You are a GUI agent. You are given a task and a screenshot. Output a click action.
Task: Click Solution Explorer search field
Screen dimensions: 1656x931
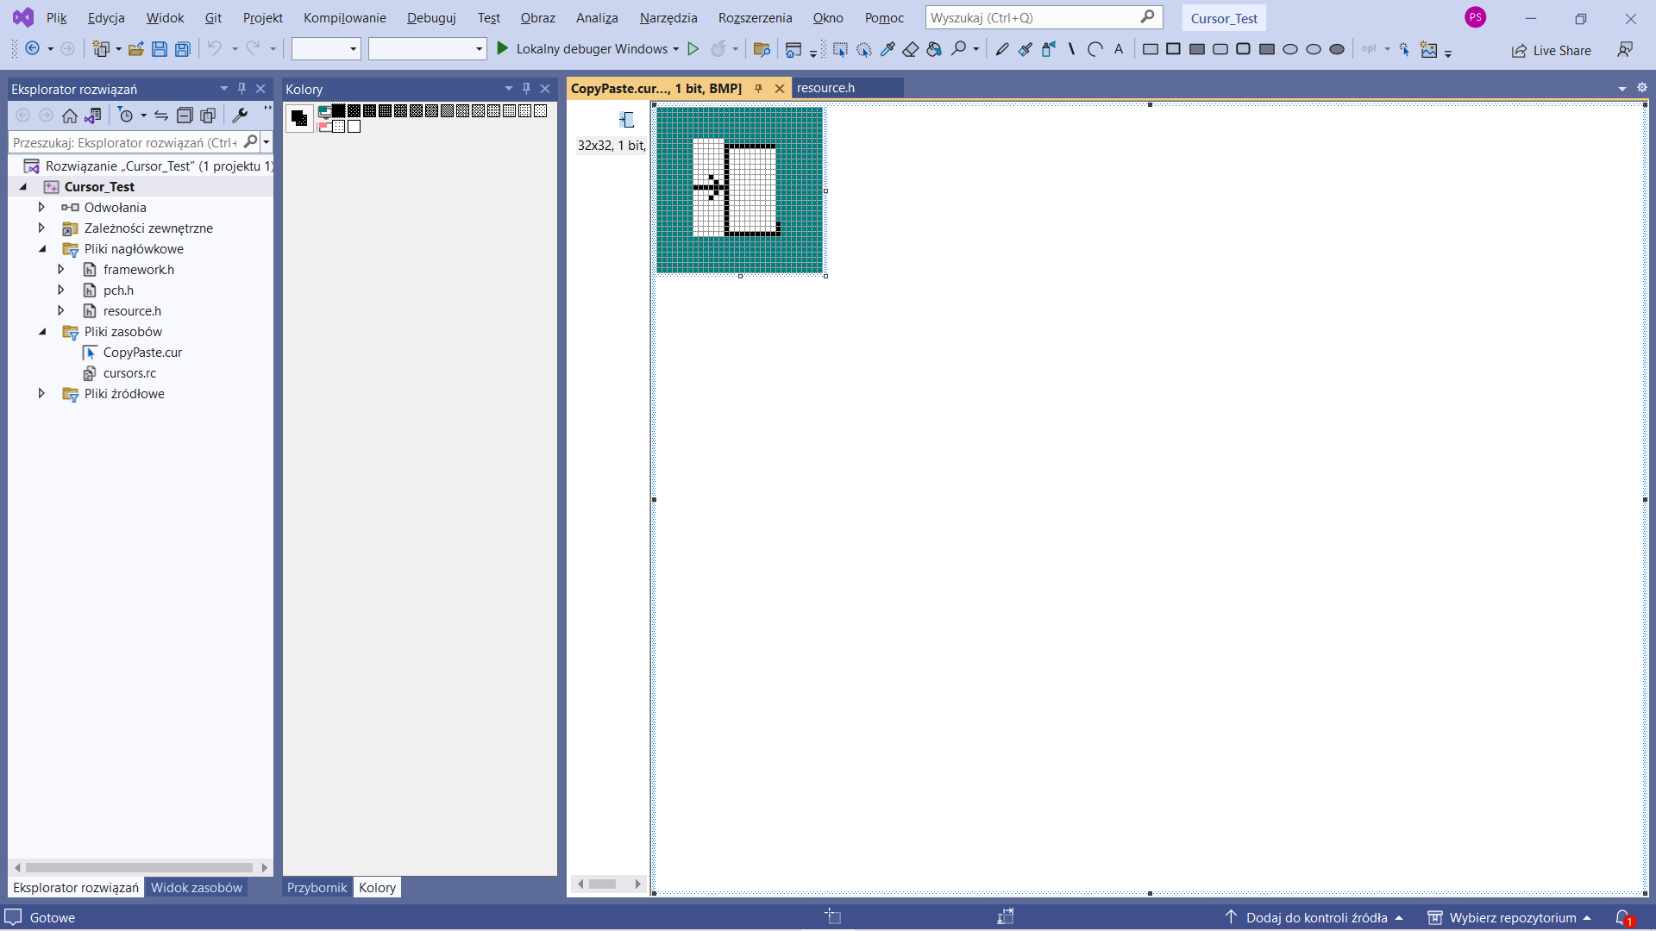134,142
